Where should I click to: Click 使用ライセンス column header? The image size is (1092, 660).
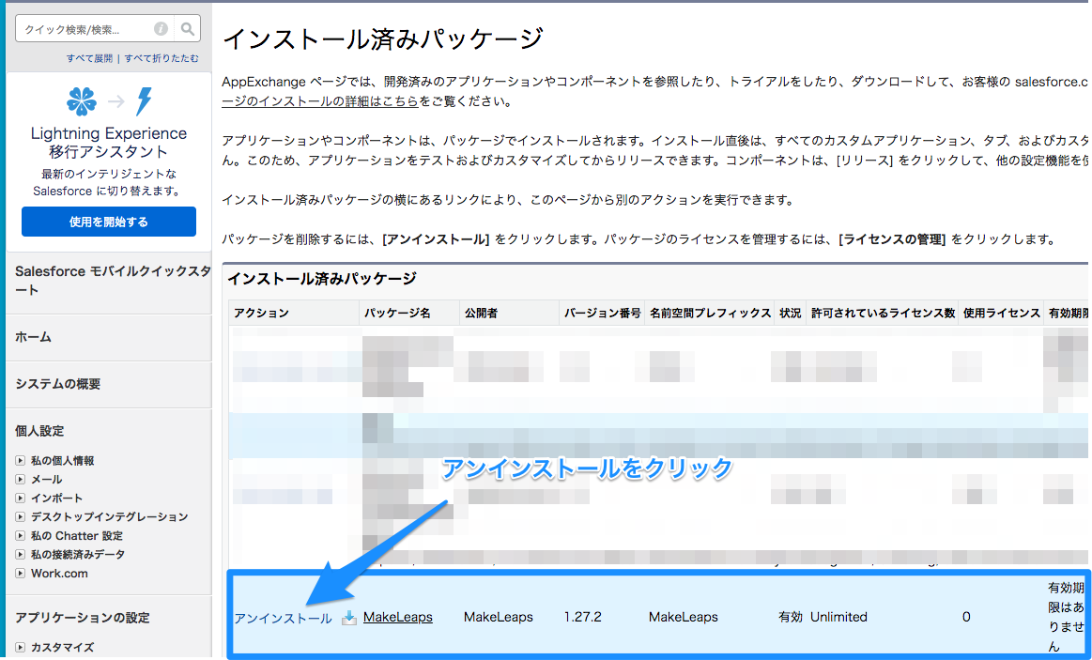[1002, 314]
